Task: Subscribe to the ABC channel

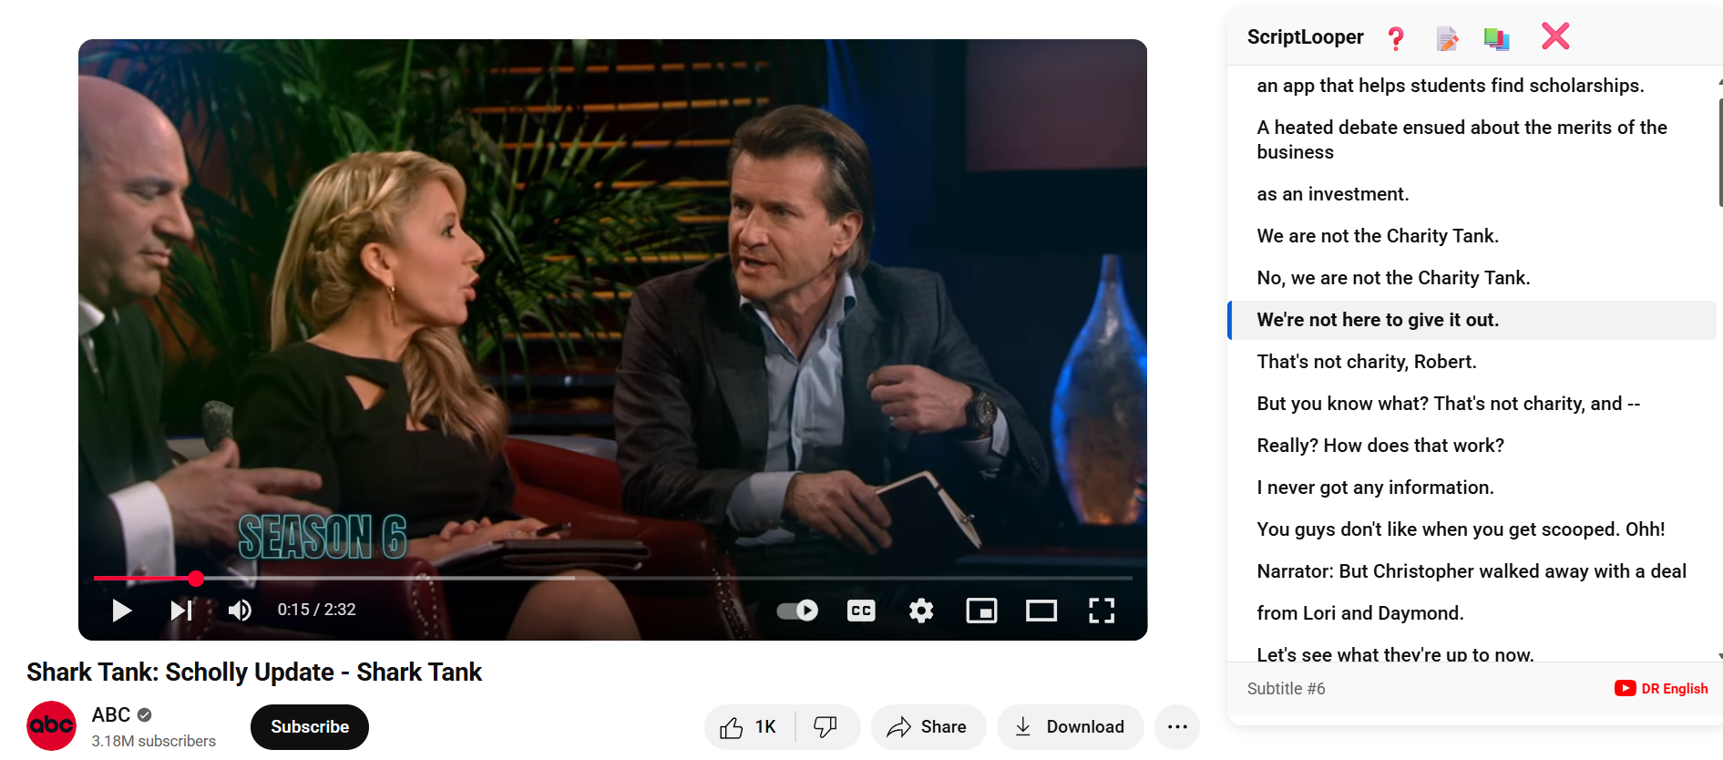Action: point(310,726)
